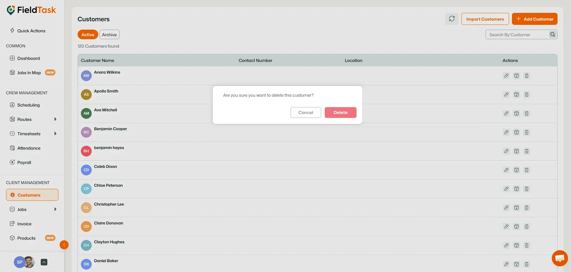Click the FieldTask logo
Image resolution: width=571 pixels, height=272 pixels.
coord(31,10)
